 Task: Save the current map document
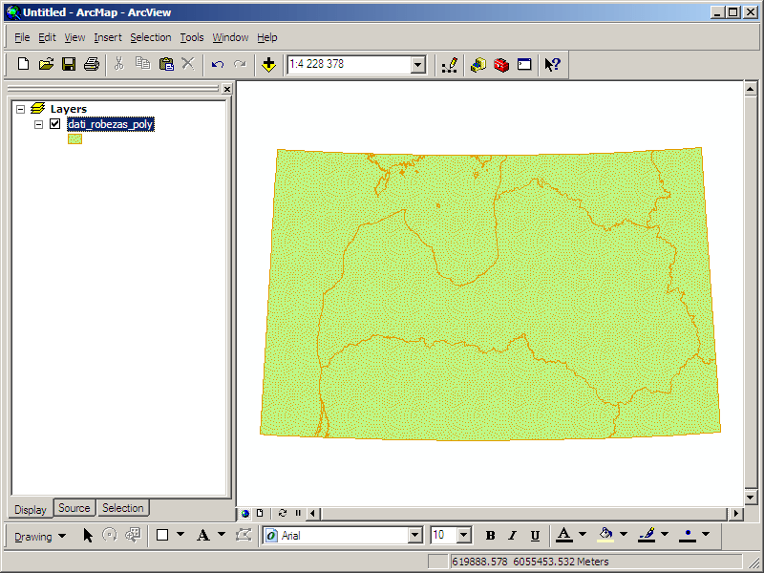[x=69, y=64]
